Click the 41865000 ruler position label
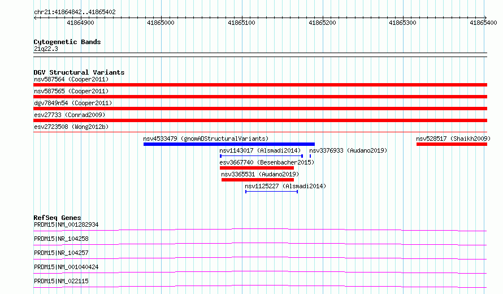This screenshot has width=503, height=294. pos(161,23)
